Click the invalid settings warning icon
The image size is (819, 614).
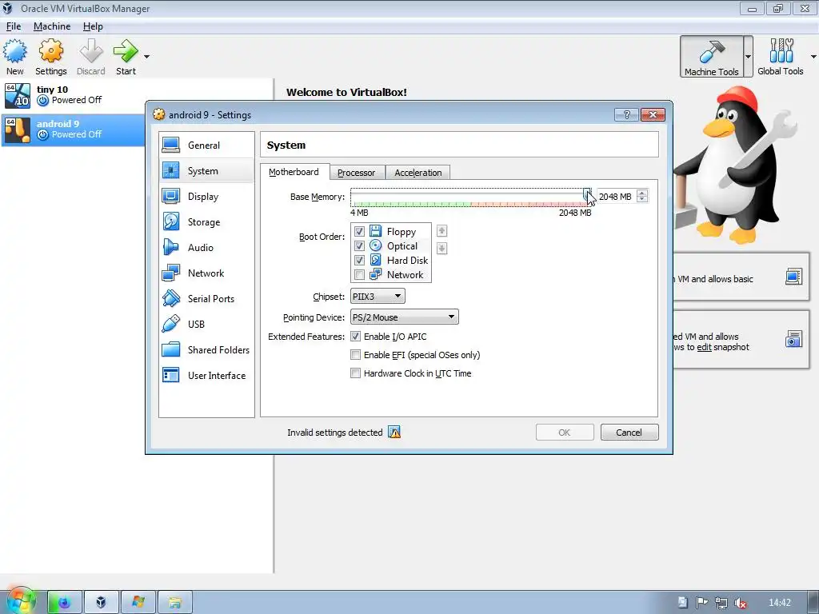pyautogui.click(x=394, y=433)
